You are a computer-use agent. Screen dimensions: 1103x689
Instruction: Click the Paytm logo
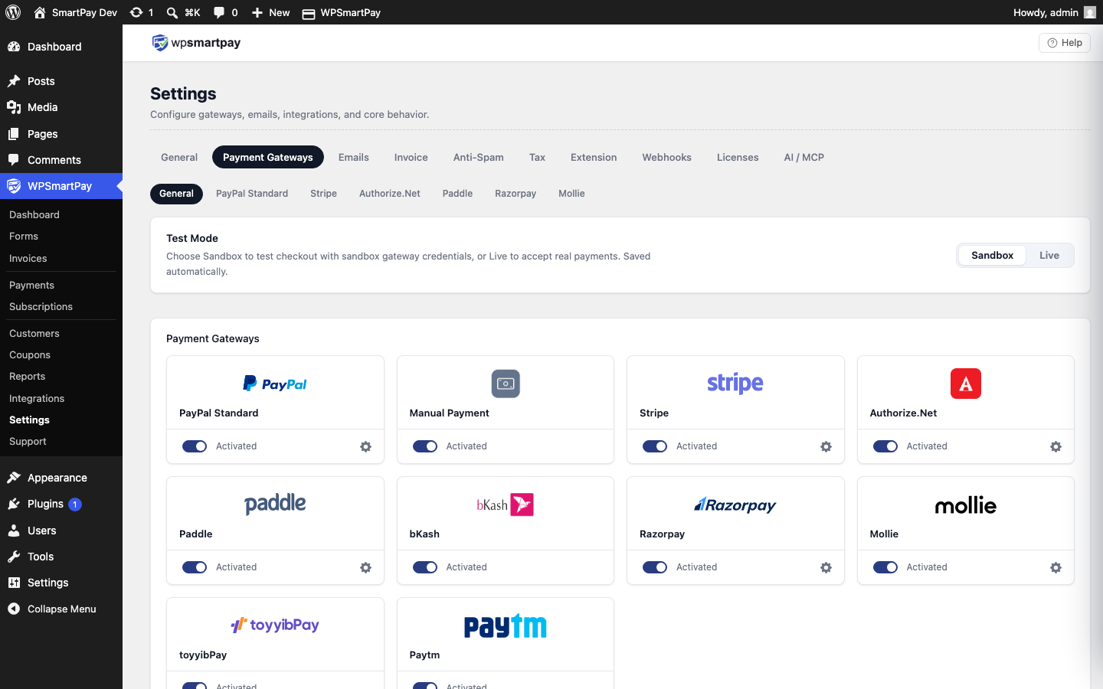(x=506, y=625)
